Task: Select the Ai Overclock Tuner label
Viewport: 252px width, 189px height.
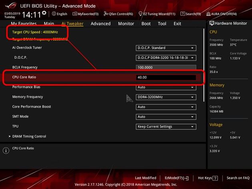Action: point(27,48)
